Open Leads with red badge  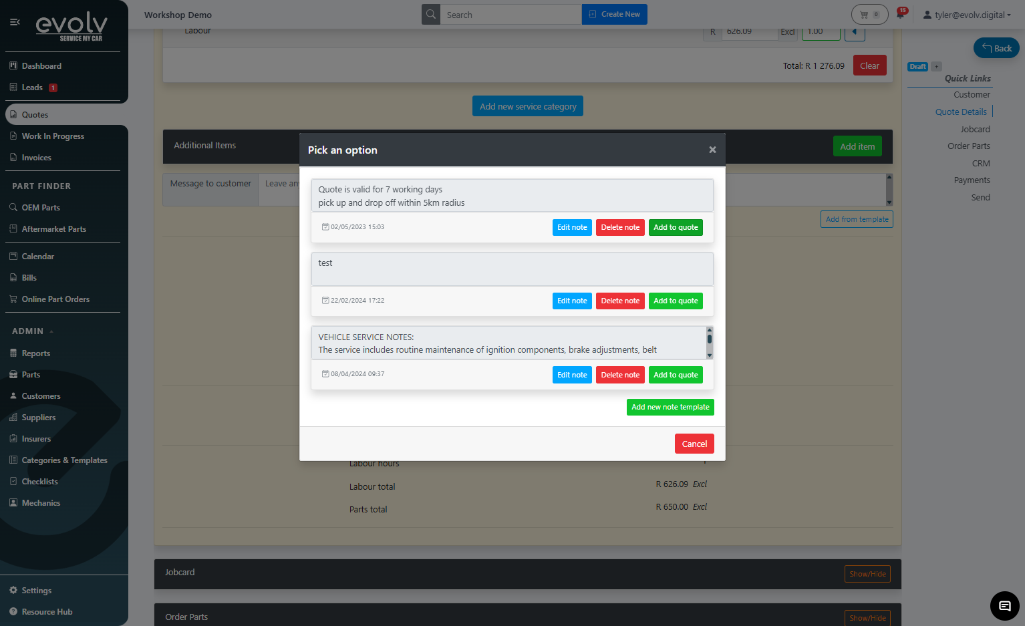tap(33, 87)
